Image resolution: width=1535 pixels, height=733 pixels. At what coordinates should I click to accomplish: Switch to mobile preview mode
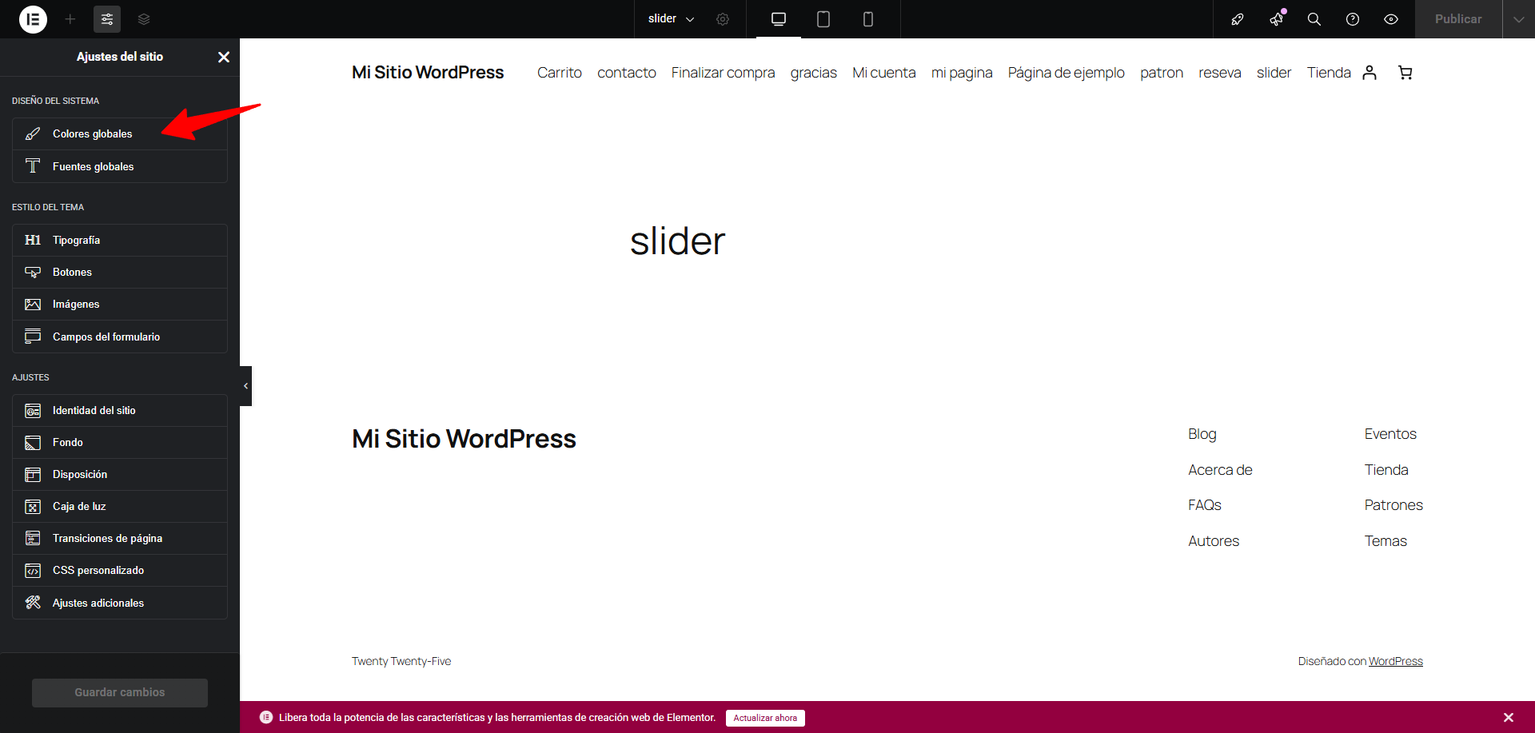868,19
